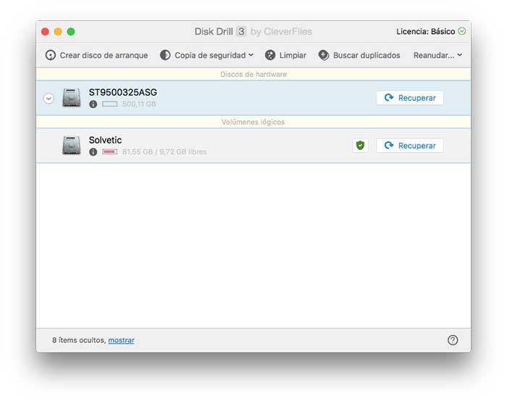Click the Limpiar toolbar button

(285, 55)
